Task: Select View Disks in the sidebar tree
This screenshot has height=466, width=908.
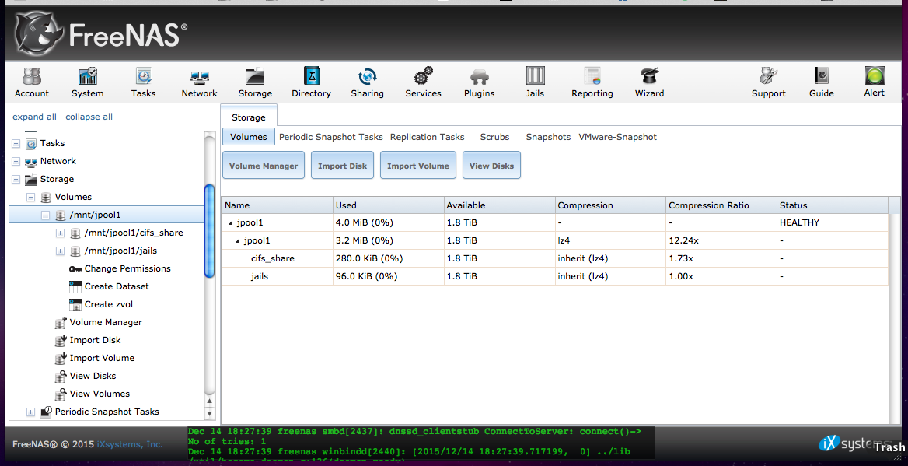Action: click(93, 377)
